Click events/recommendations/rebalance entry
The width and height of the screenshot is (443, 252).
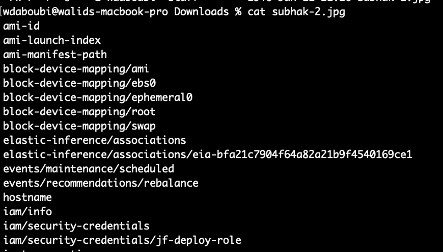(101, 183)
